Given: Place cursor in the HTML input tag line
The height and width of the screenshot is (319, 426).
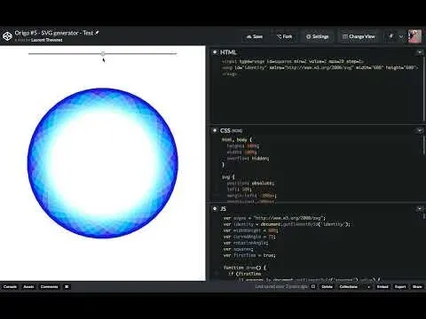Looking at the screenshot, I should pos(292,61).
